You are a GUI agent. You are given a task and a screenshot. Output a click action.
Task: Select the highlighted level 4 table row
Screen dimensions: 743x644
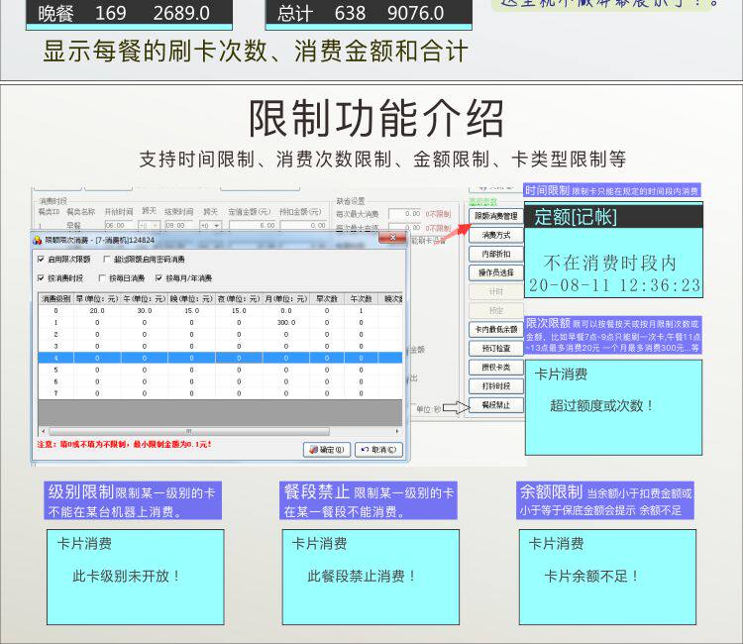pos(220,358)
